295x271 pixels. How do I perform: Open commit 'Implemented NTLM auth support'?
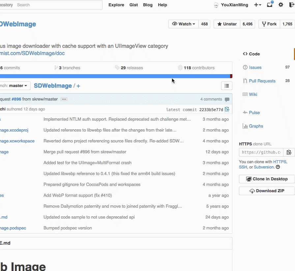tap(117, 119)
